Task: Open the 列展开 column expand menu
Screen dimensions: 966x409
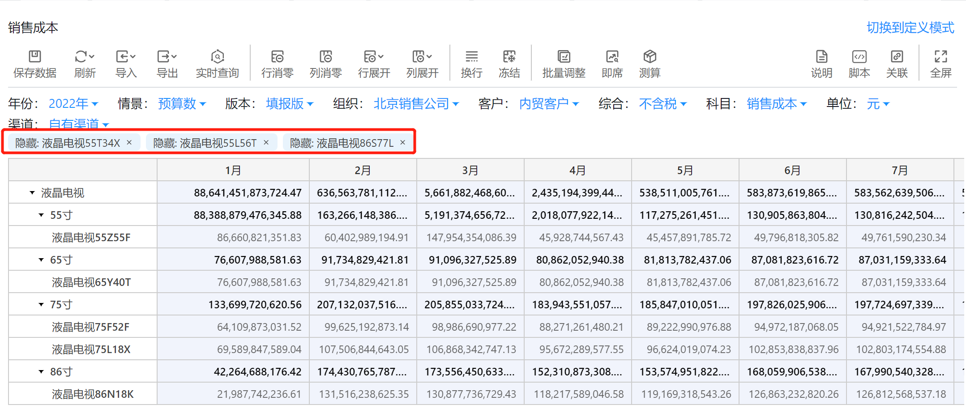Action: pyautogui.click(x=429, y=56)
